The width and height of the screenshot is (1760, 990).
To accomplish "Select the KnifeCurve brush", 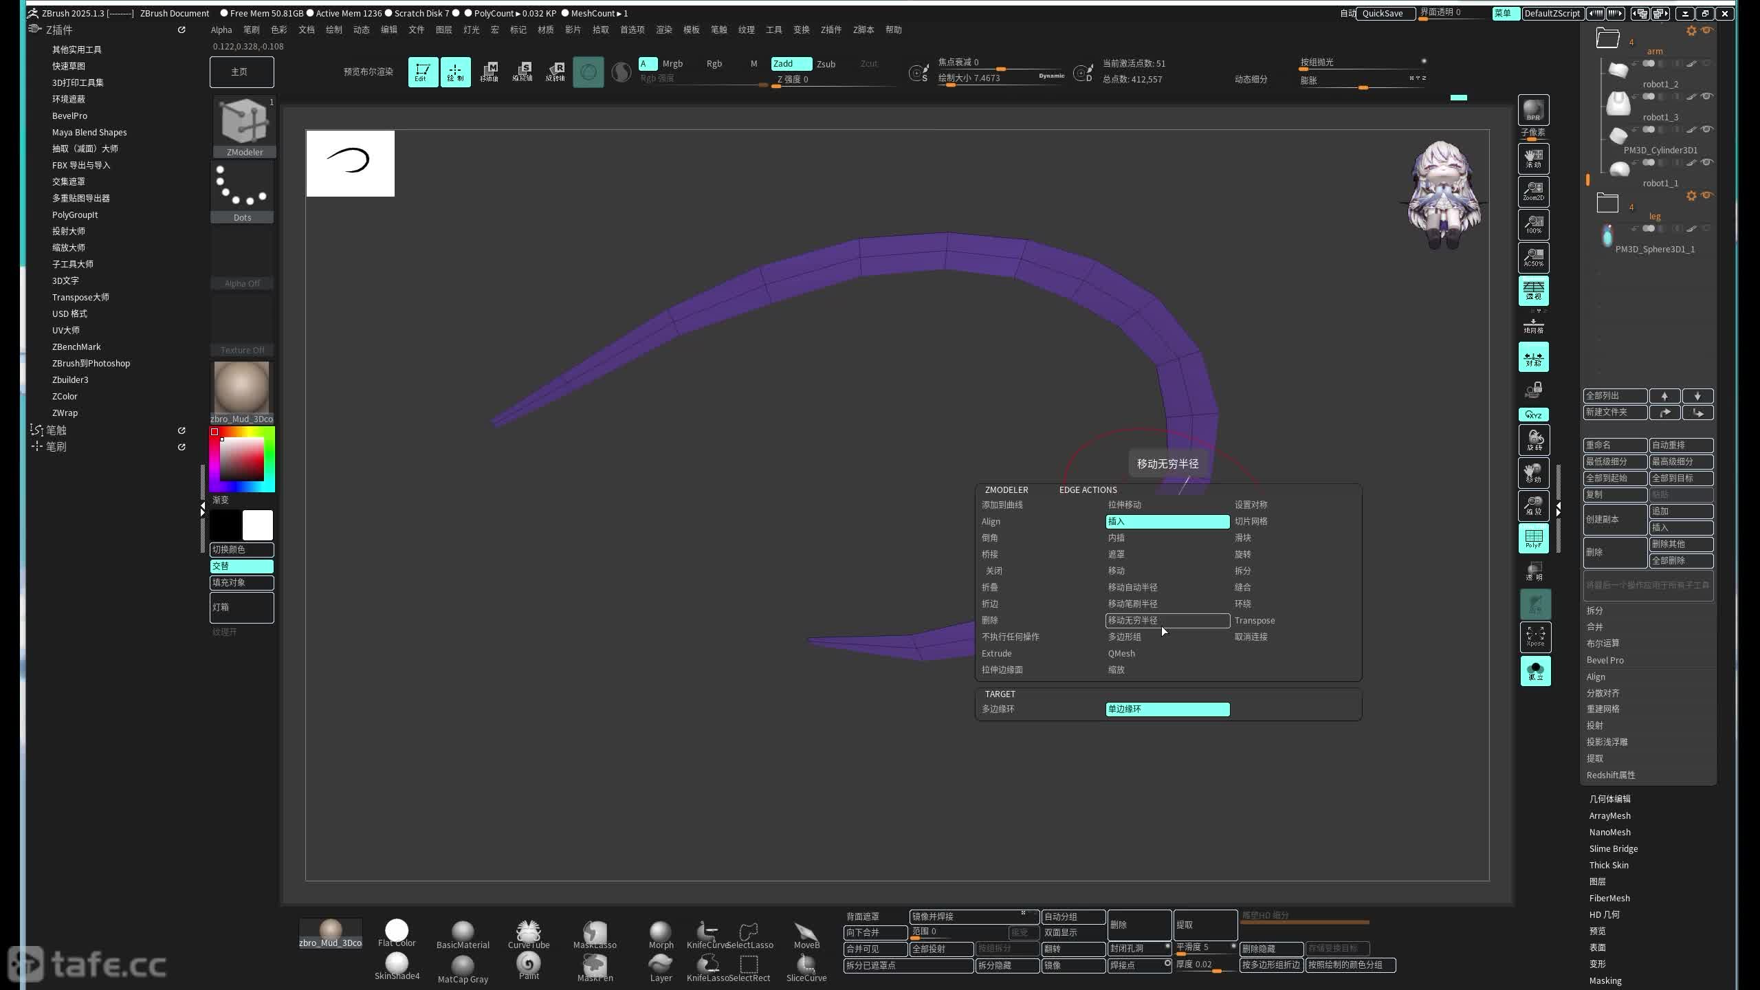I will point(706,934).
